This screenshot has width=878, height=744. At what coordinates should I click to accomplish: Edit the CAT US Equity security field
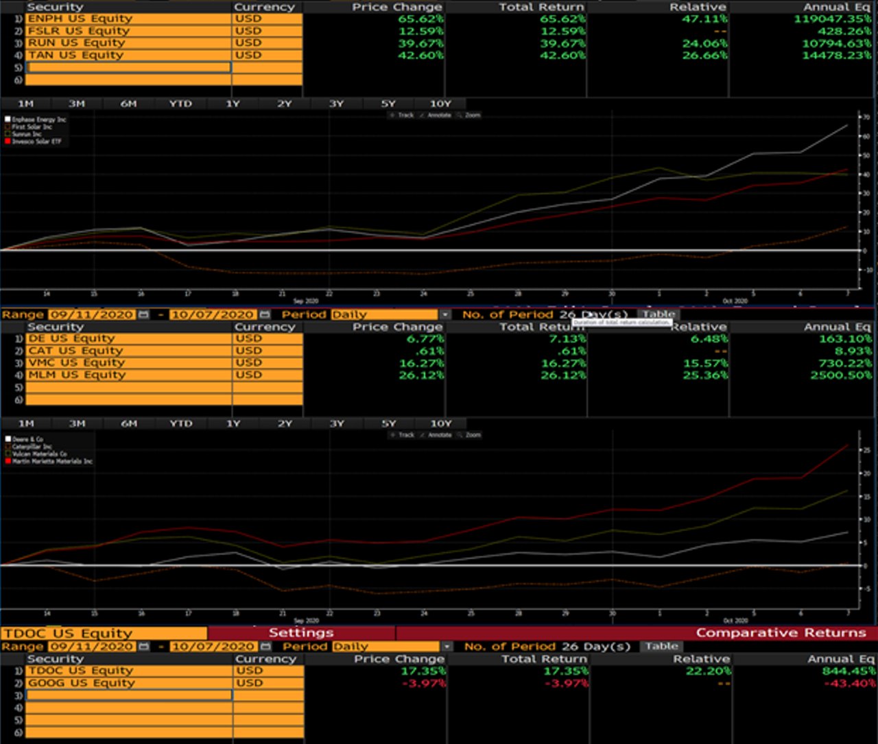(x=128, y=351)
